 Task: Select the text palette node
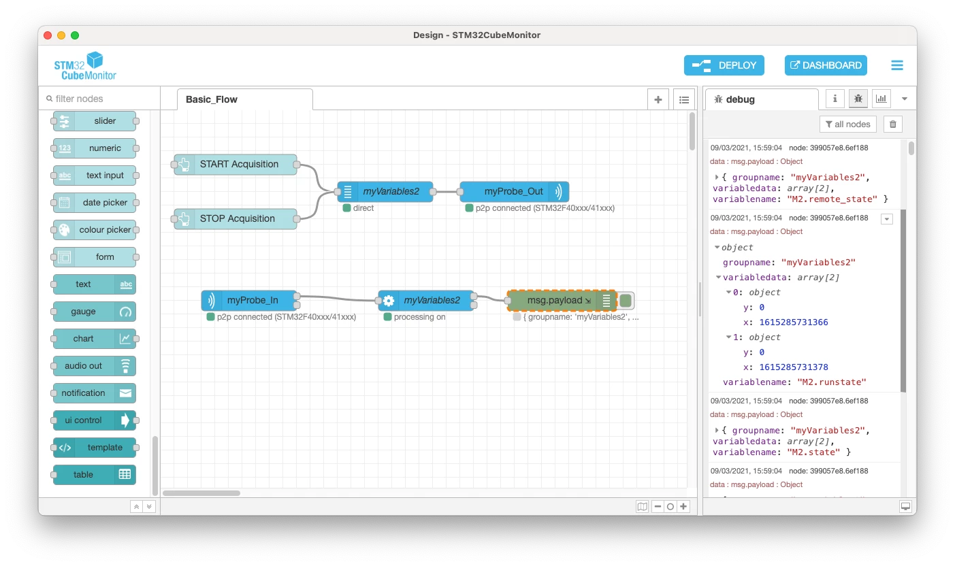[x=95, y=284]
